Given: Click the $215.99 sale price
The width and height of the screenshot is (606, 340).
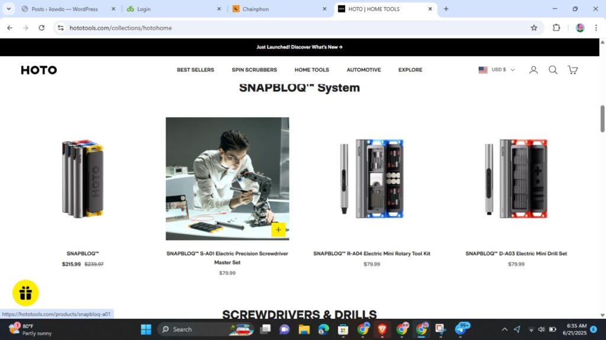Looking at the screenshot, I should 72,264.
